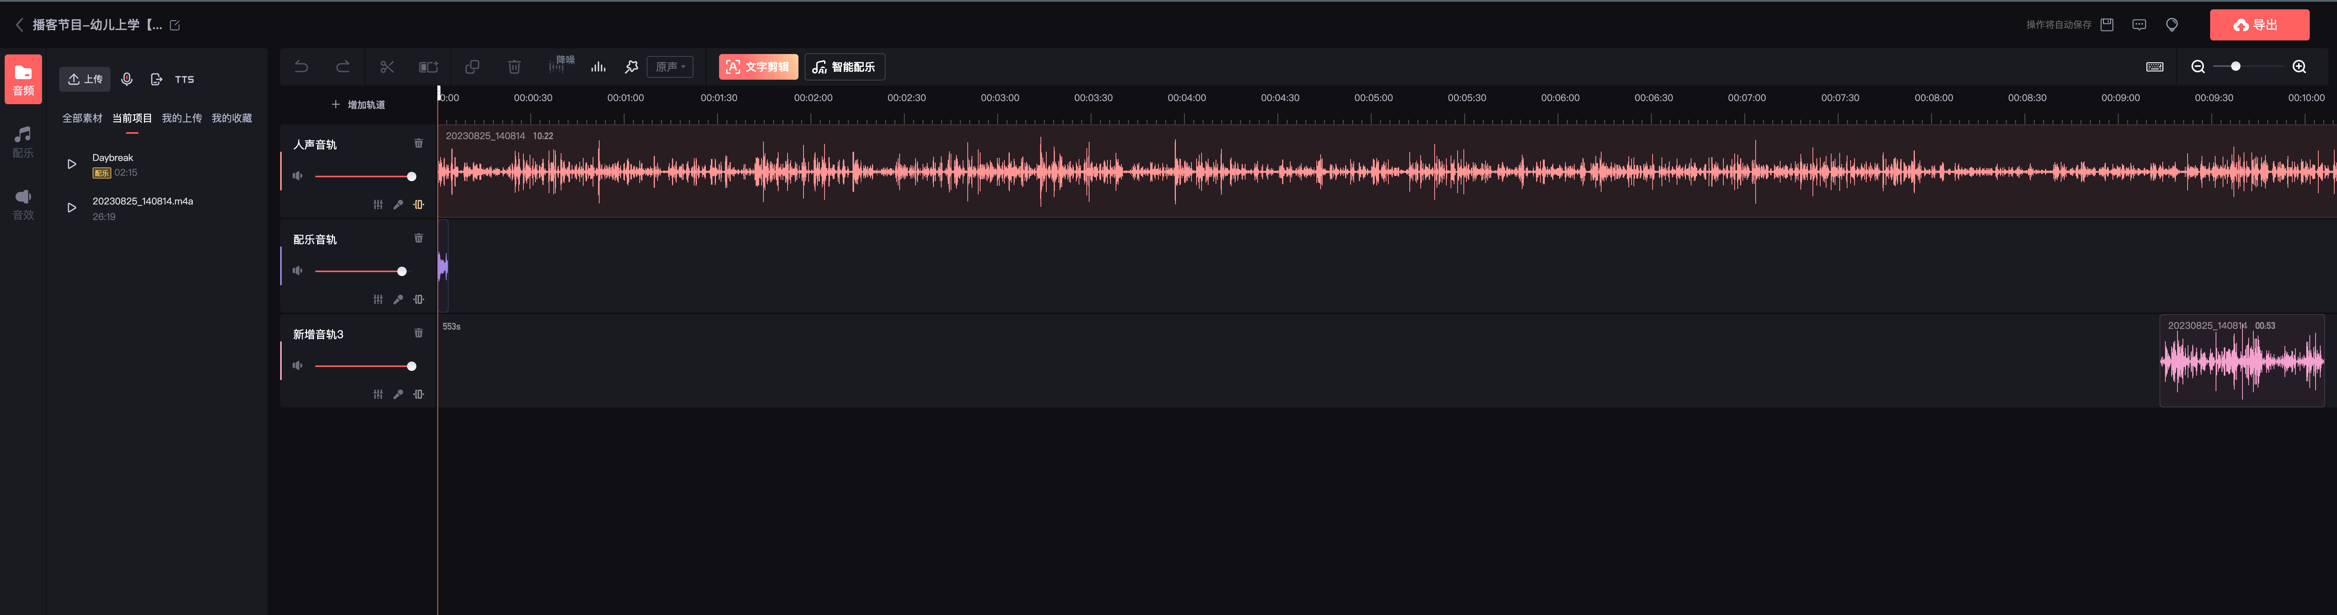Viewport: 2337px width, 615px height.
Task: Go back with the arrow beside project title
Action: [x=19, y=25]
